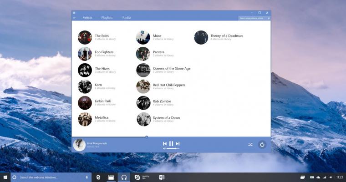
Task: Maximize the music player window
Action: [x=259, y=13]
